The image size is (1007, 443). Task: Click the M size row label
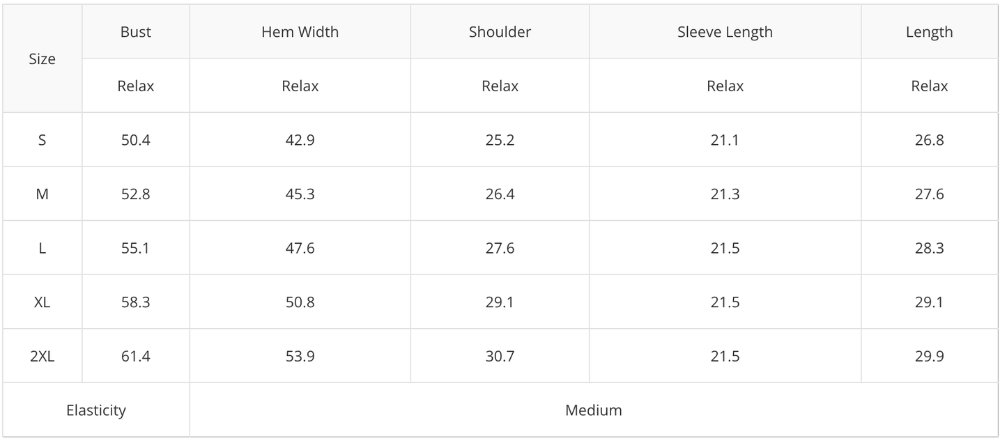click(x=42, y=194)
